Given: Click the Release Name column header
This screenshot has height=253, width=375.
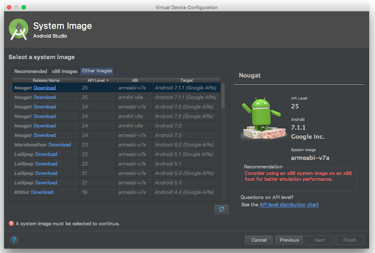Looking at the screenshot, I should [x=46, y=80].
